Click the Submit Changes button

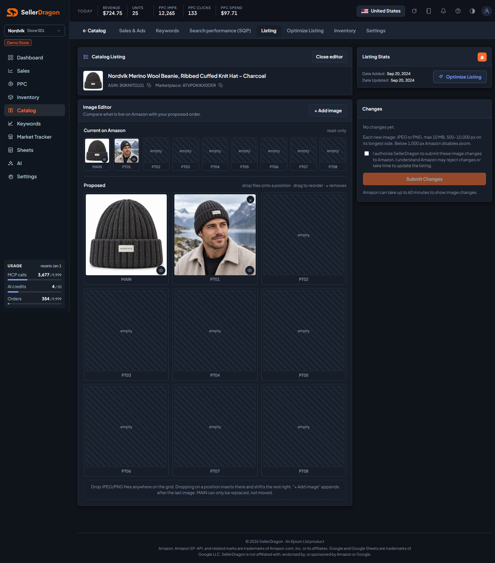424,179
